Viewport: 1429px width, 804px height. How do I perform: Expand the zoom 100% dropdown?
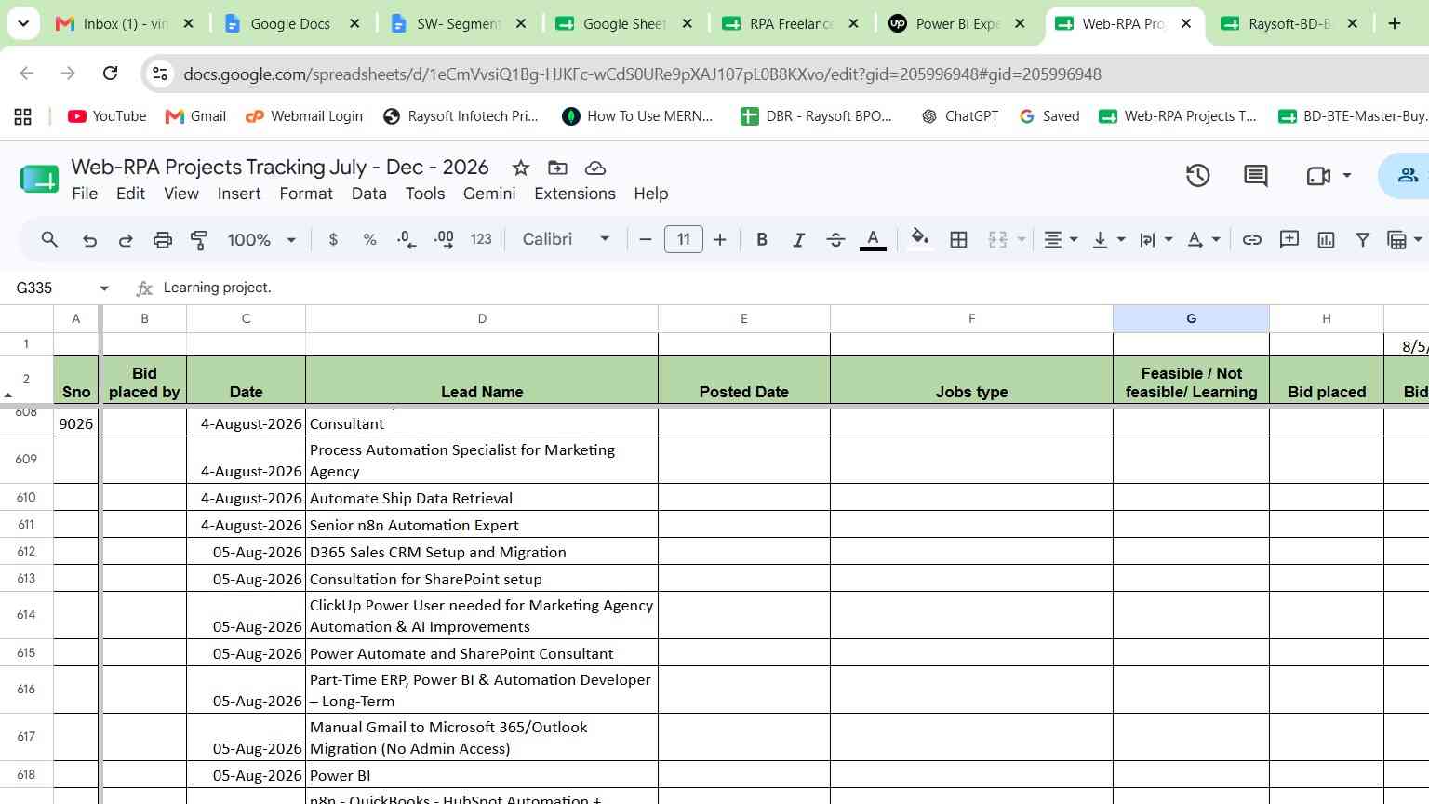tap(261, 240)
